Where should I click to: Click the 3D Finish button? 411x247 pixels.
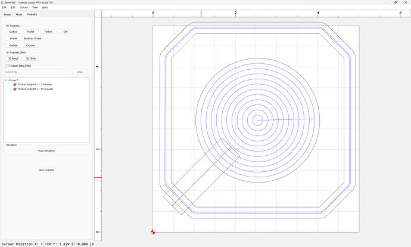point(30,58)
